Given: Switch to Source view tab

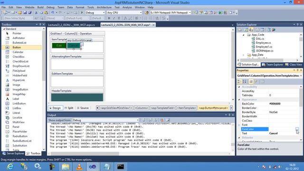Looking at the screenshot, I should [83, 108].
